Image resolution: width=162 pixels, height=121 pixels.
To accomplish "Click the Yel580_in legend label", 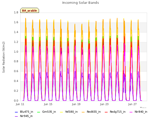I will pos(71,112).
